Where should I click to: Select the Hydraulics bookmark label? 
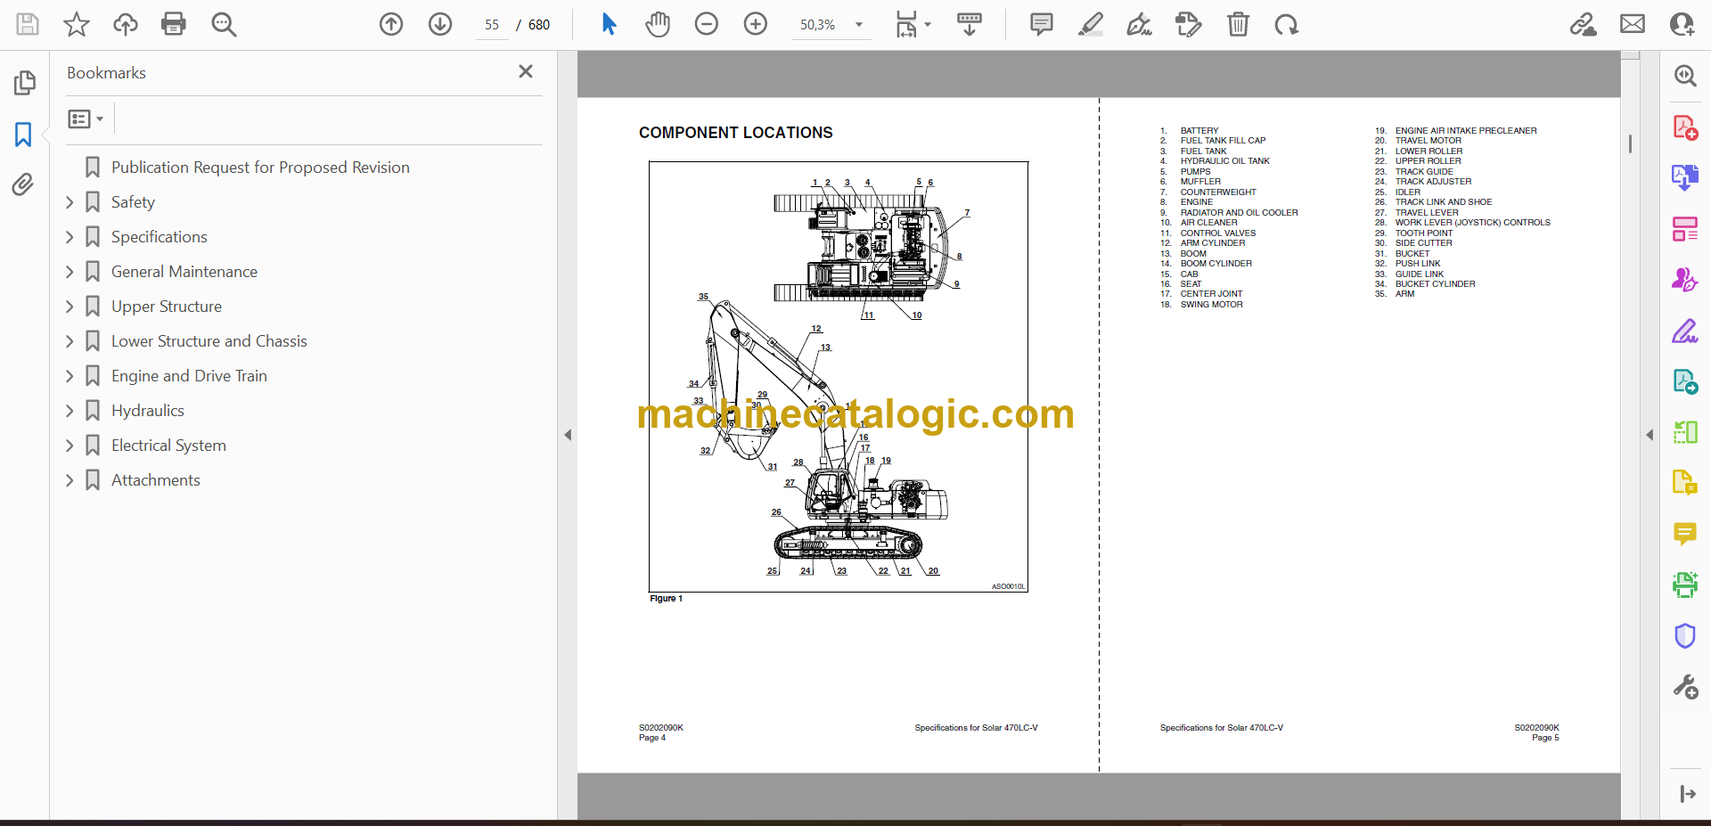pyautogui.click(x=148, y=411)
